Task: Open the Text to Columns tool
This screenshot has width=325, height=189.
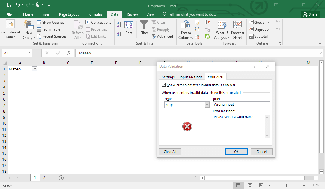Action: (185, 29)
